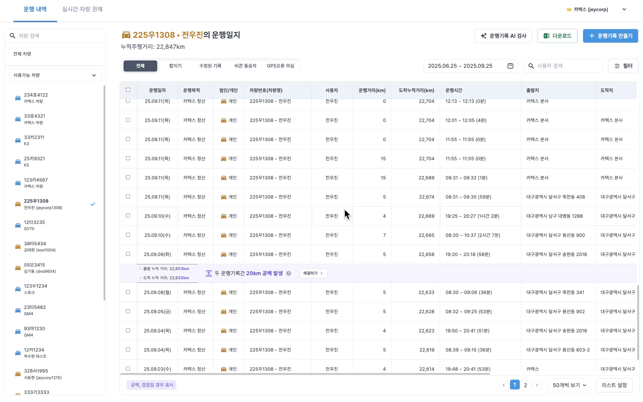Click the filter sliders icon on 필터
This screenshot has height=402, width=643.
click(617, 66)
